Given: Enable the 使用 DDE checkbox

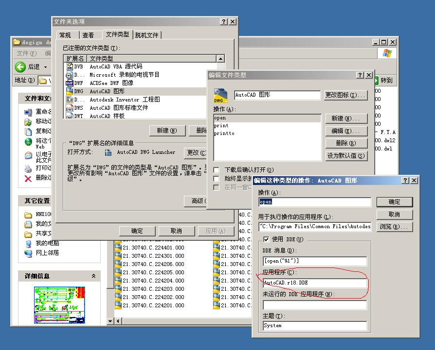Looking at the screenshot, I should coord(267,239).
